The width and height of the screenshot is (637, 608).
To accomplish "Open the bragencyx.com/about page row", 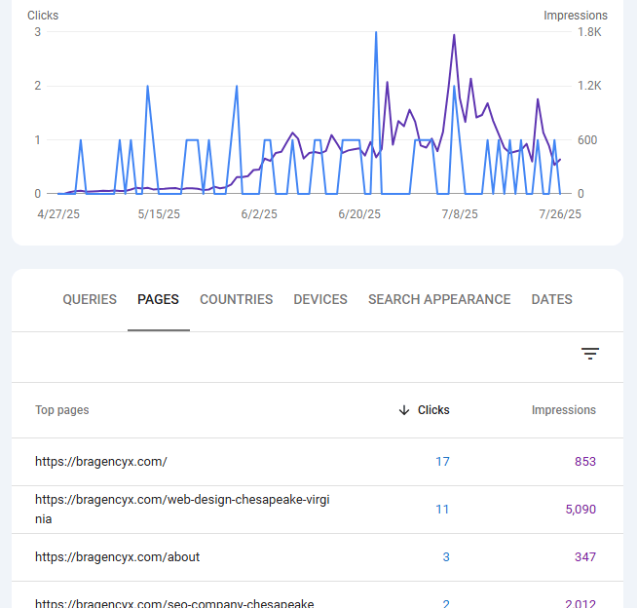I will (318, 557).
